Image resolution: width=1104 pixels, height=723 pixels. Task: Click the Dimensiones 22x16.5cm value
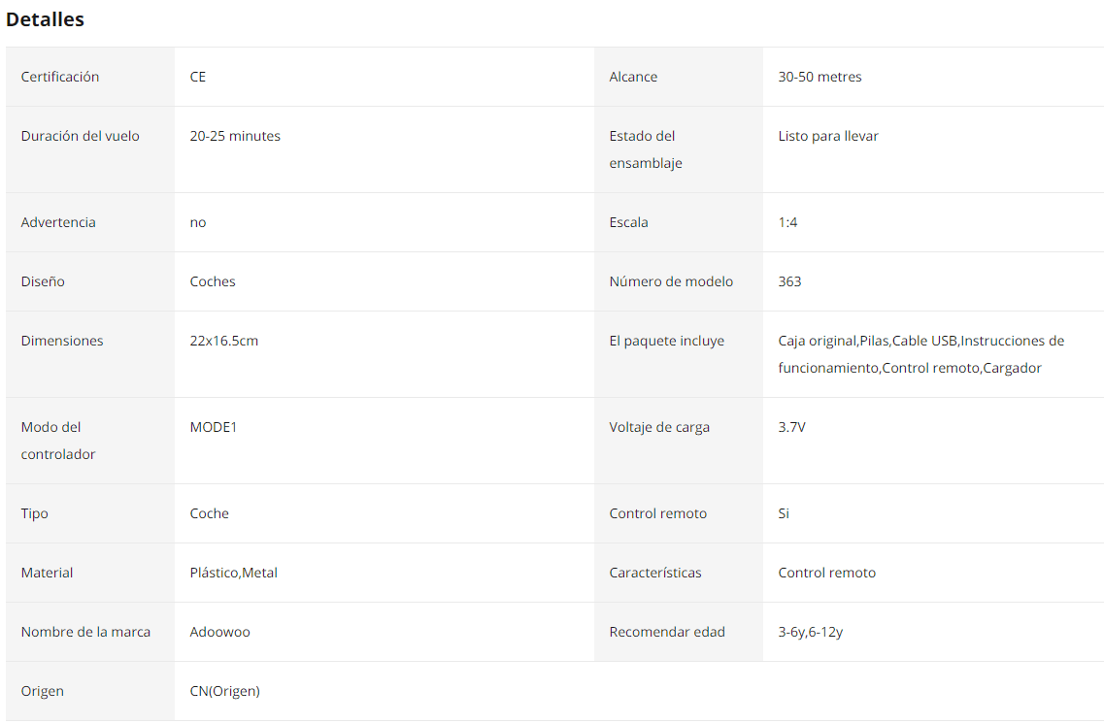(x=224, y=341)
